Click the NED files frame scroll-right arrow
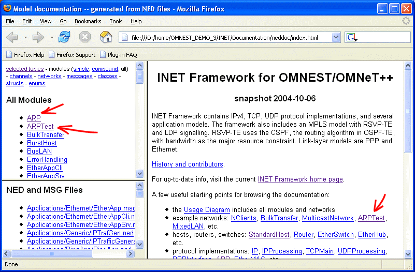415x272 pixels. (130, 254)
